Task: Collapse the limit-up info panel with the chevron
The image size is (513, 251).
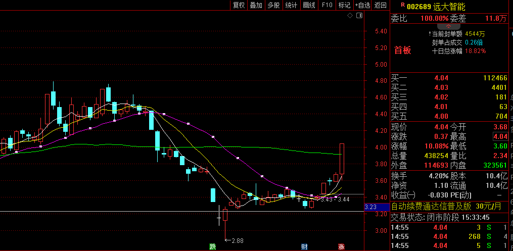Action: point(448,26)
